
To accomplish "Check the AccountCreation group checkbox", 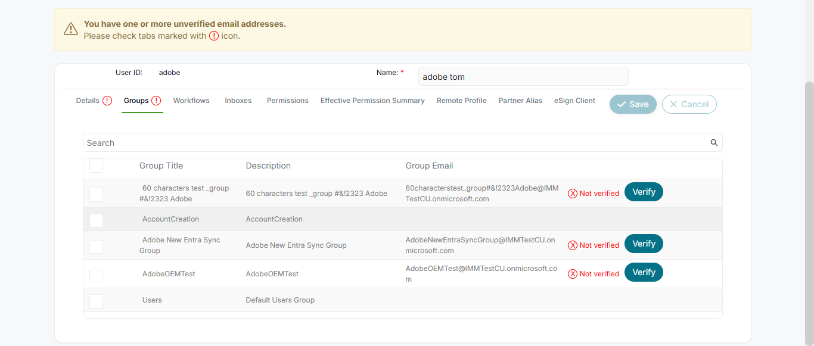I will click(96, 220).
